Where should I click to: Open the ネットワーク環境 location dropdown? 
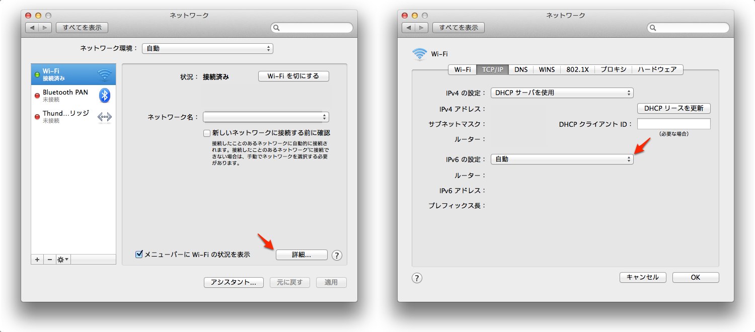(x=207, y=49)
